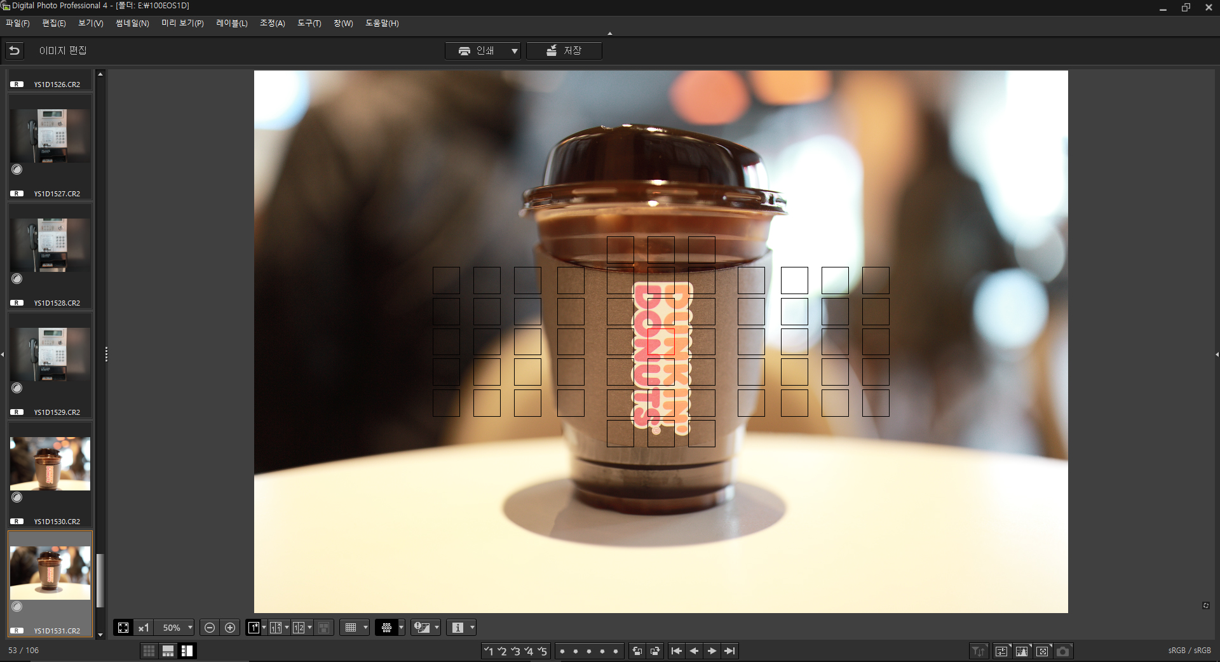This screenshot has height=662, width=1220.
Task: Jump to the last image
Action: [x=730, y=651]
